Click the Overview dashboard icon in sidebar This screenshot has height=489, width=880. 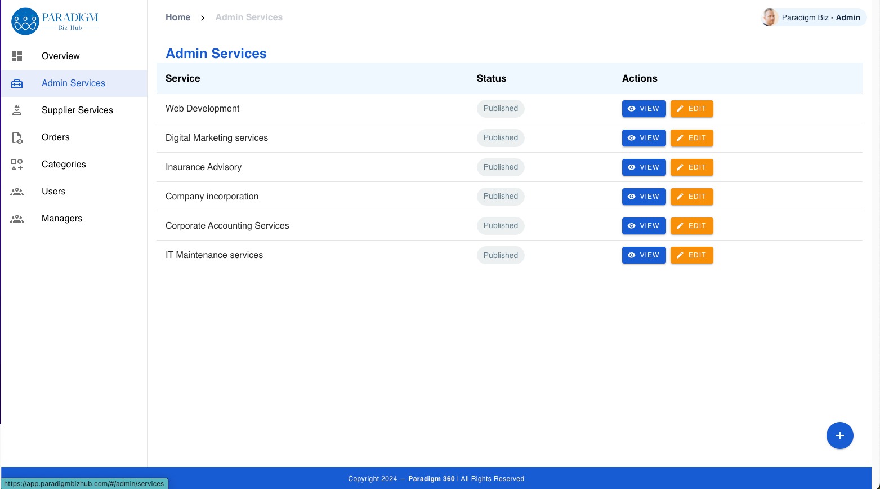(x=17, y=56)
